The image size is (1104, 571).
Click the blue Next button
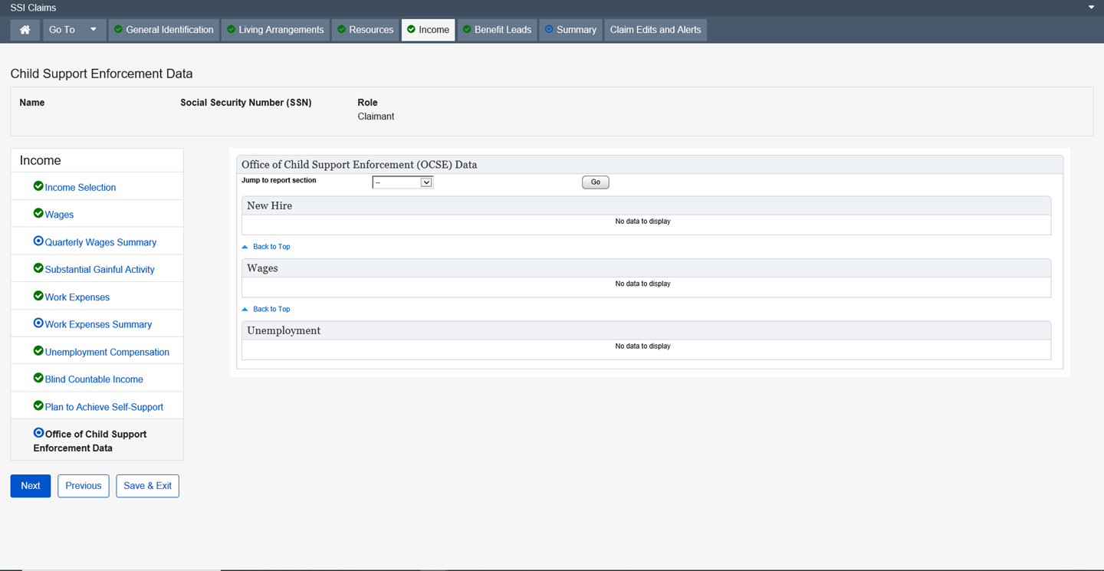(x=31, y=486)
